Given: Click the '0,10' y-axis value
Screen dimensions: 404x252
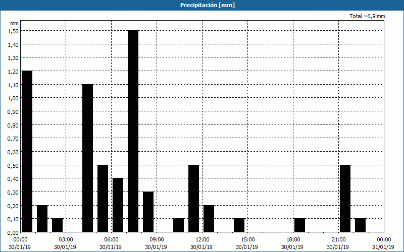Looking at the screenshot, I should tap(13, 219).
